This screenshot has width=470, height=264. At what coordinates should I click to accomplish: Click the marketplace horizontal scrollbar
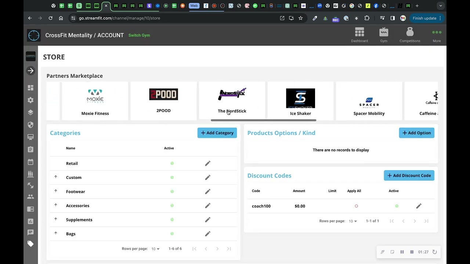(x=263, y=120)
